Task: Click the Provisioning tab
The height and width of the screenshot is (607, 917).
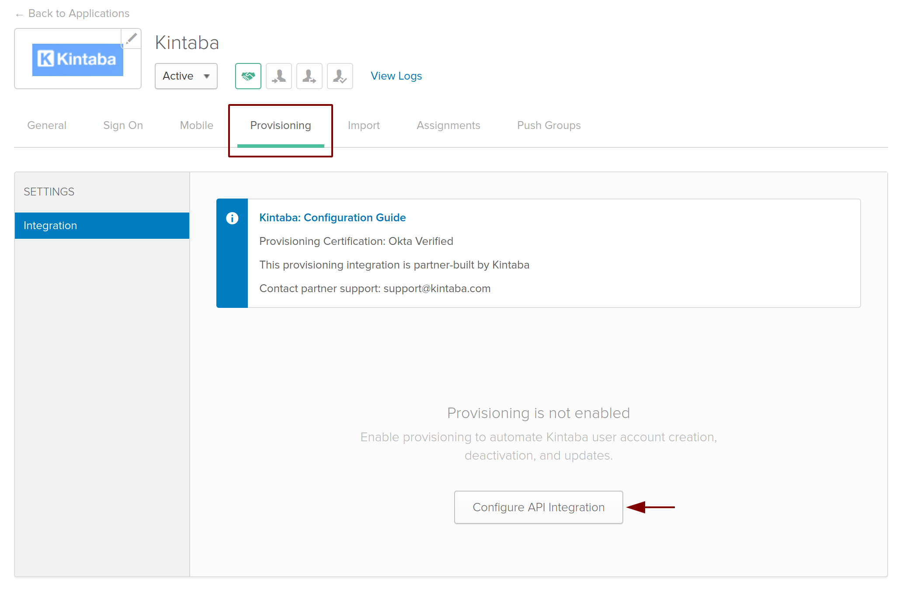Action: [x=280, y=126]
